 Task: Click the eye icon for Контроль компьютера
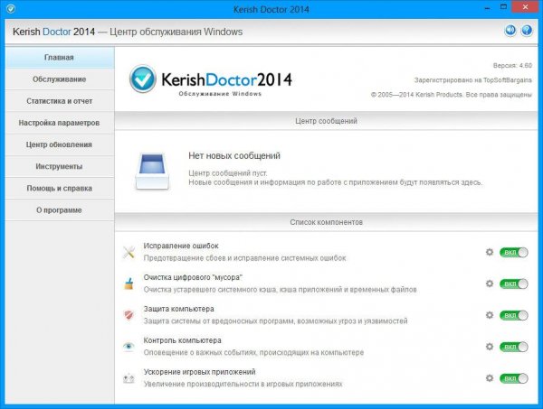click(129, 346)
